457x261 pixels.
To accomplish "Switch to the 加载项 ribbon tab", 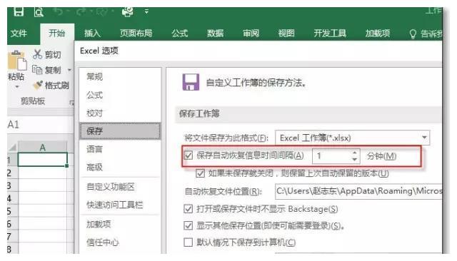I will point(378,34).
